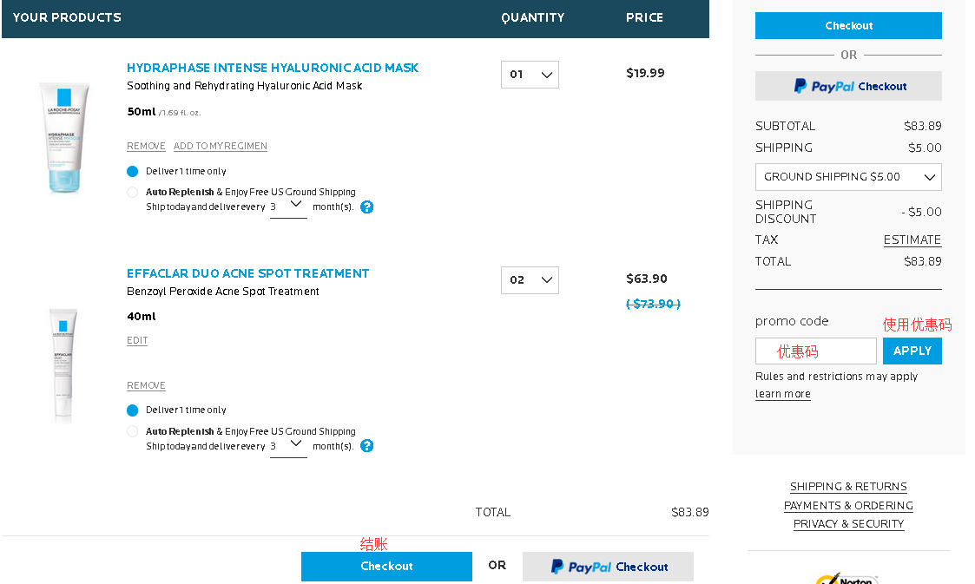The image size is (975, 584).
Task: Click help icon for Effaclar Duo auto replenish
Action: [x=367, y=446]
